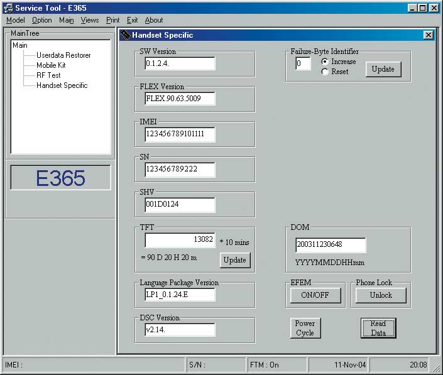Minimize the Service Tool window
The image size is (443, 375).
tap(412, 8)
